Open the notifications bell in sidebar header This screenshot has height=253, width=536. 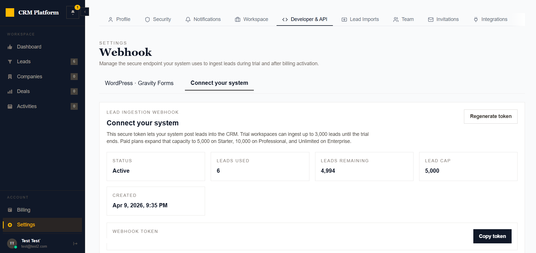73,12
